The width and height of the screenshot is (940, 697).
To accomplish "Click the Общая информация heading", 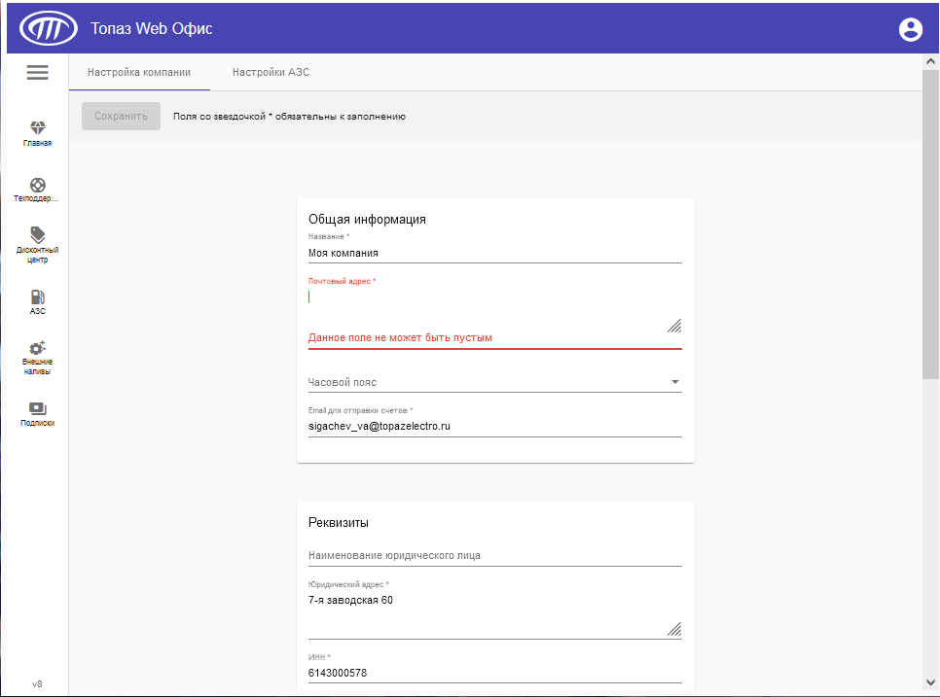I will pos(367,219).
